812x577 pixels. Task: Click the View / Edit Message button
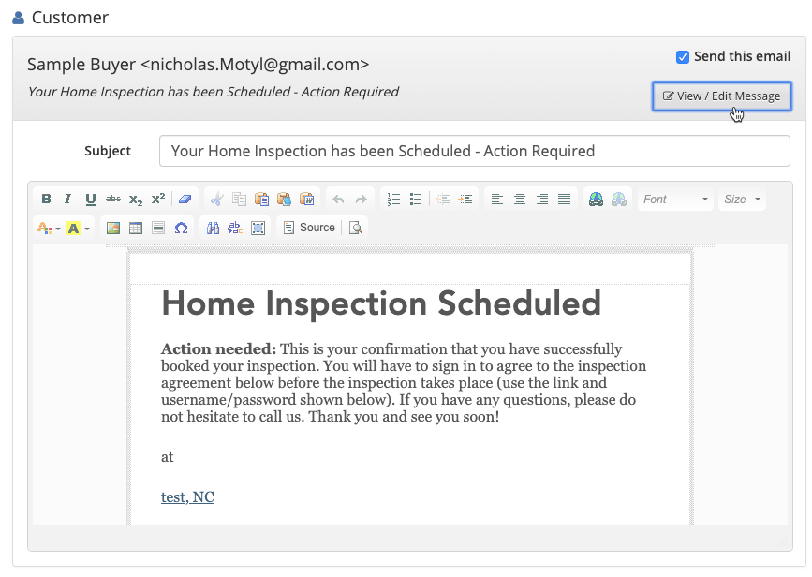(x=721, y=96)
